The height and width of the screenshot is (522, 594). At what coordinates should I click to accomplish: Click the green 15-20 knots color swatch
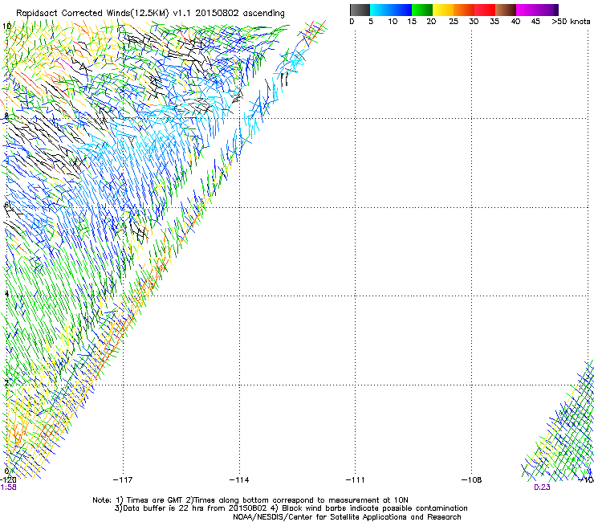coord(422,10)
